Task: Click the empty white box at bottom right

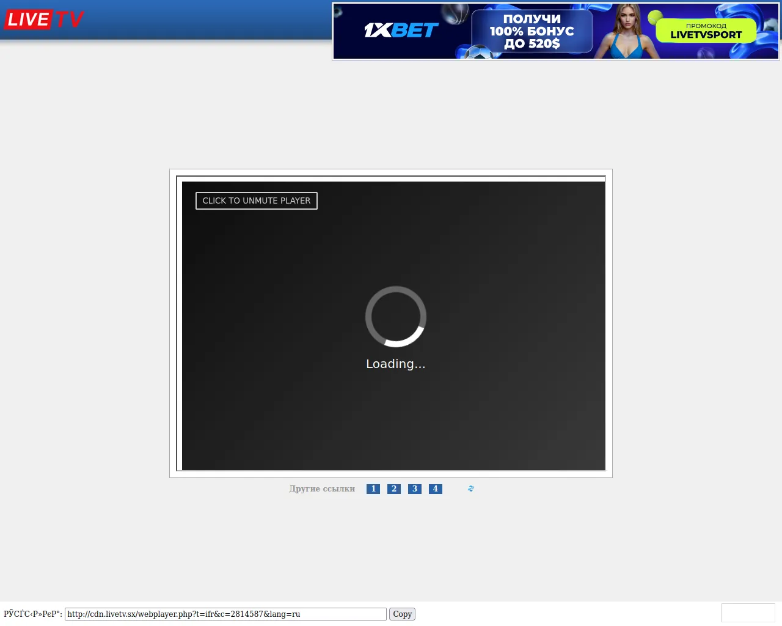Action: coord(748,613)
